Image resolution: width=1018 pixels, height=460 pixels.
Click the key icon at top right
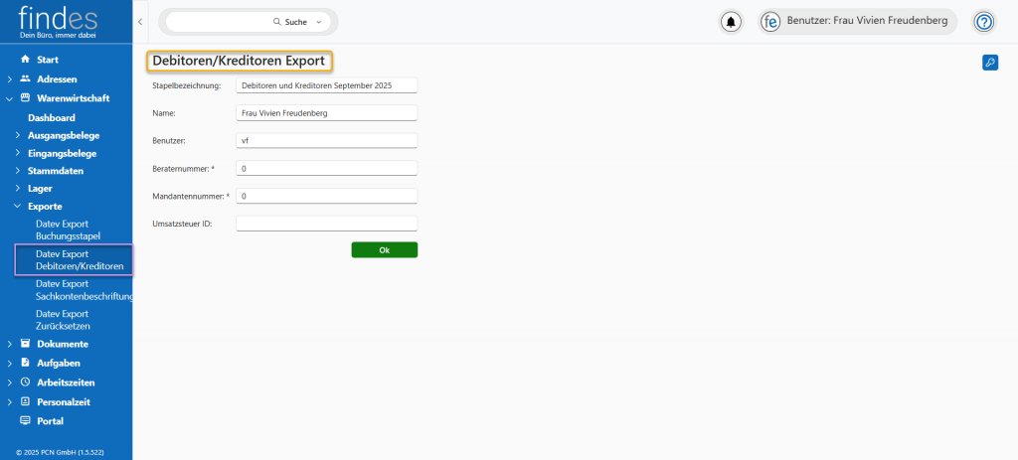click(989, 63)
